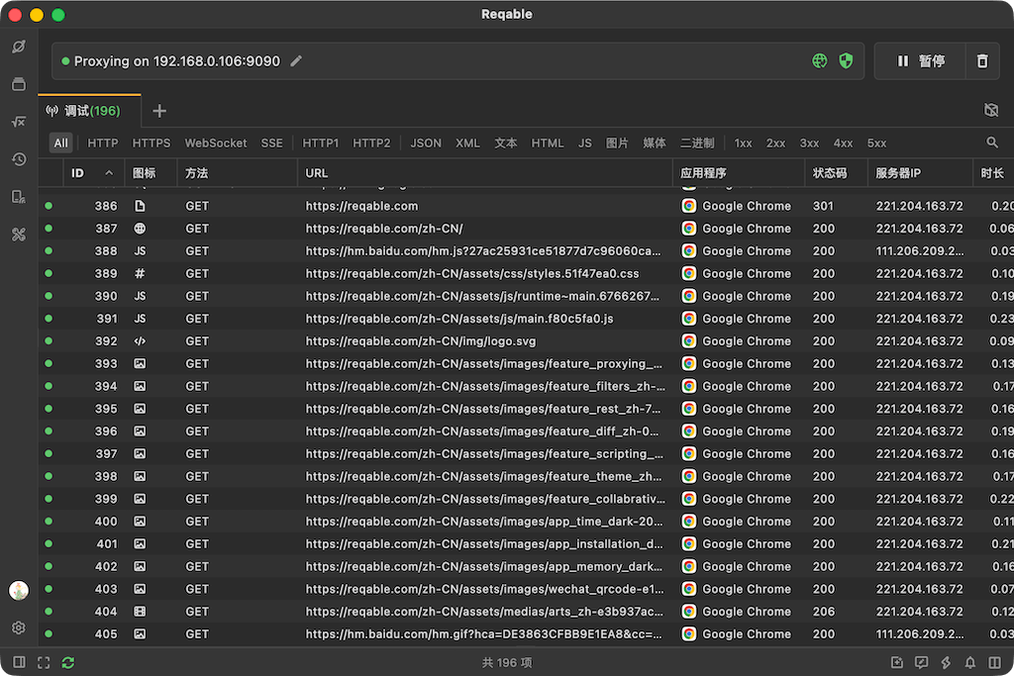Screen dimensions: 1014x676
Task: Click the lightning bolt icon in status bar
Action: tap(946, 662)
